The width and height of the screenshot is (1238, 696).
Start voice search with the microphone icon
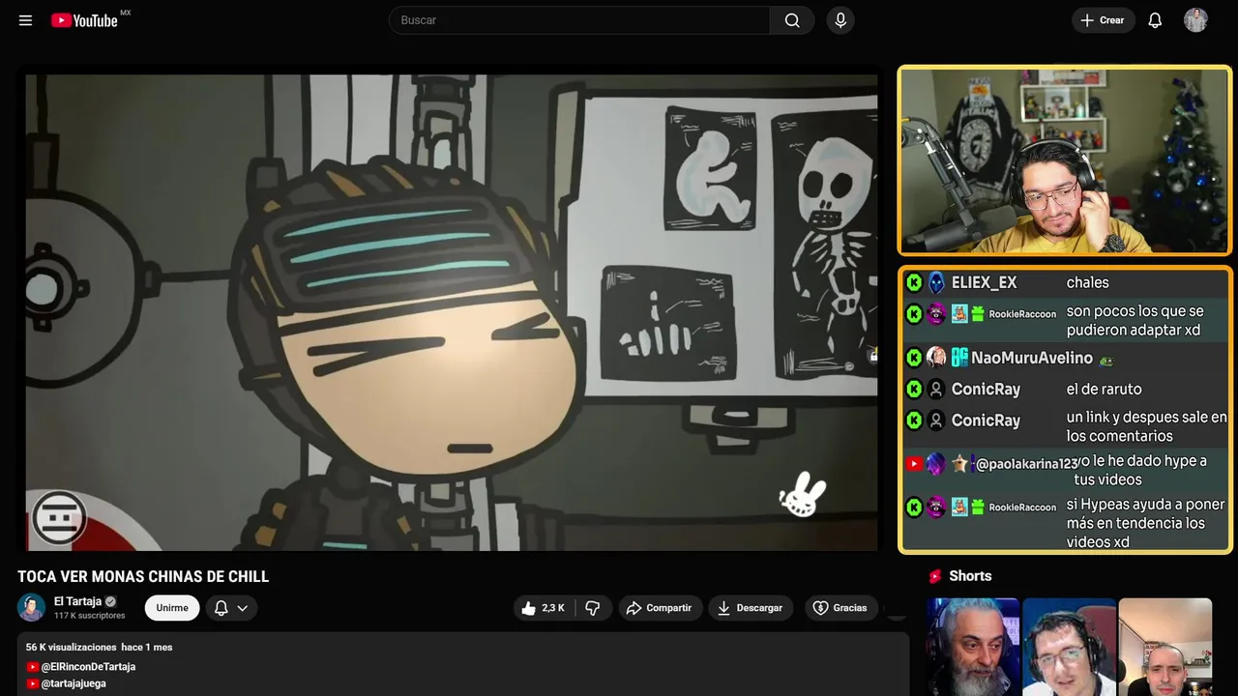click(840, 20)
